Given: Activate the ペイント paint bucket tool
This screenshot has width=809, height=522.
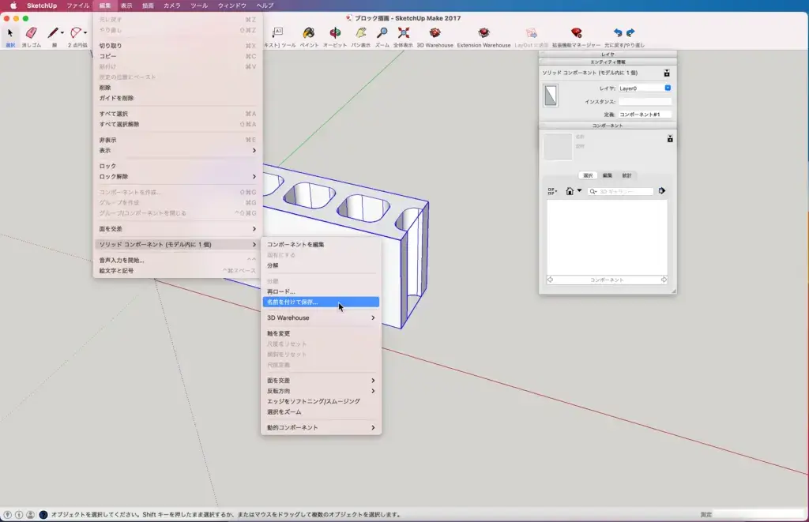Looking at the screenshot, I should coord(309,33).
